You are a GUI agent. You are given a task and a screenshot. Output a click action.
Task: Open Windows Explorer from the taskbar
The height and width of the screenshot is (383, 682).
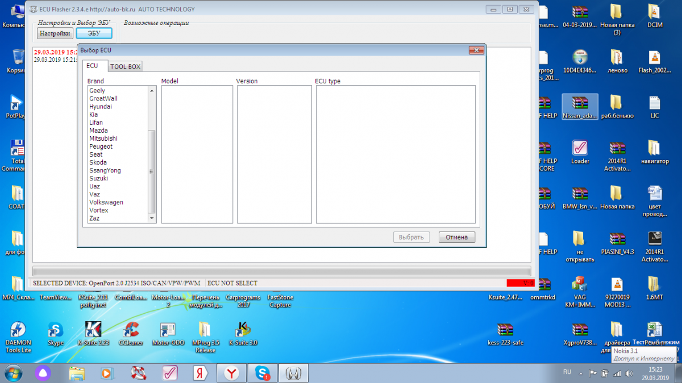77,373
